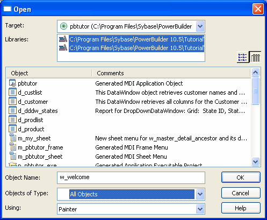267x220 pixels.
Task: Select the pbtutor application object icon
Action: click(12, 83)
